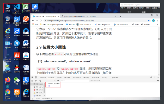
Task: Open the WeChat desktop icon
Action: coord(17,81)
